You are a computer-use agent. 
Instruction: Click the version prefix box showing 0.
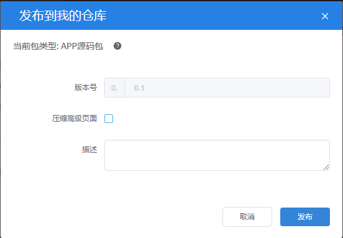[114, 88]
